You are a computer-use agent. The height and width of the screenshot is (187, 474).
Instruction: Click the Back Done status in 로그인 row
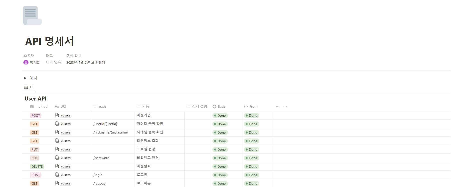[x=220, y=175]
